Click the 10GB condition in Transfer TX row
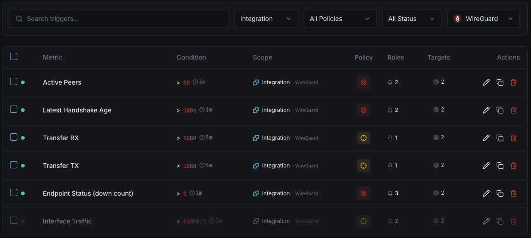The image size is (531, 238). (x=190, y=166)
